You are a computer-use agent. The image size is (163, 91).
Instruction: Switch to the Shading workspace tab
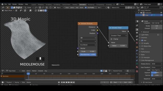coord(75,5)
